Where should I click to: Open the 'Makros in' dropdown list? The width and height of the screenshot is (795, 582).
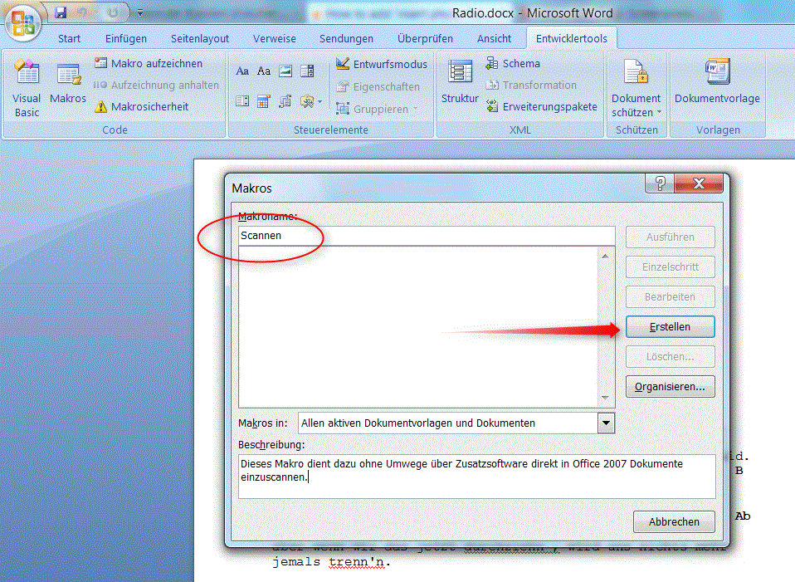pos(606,423)
